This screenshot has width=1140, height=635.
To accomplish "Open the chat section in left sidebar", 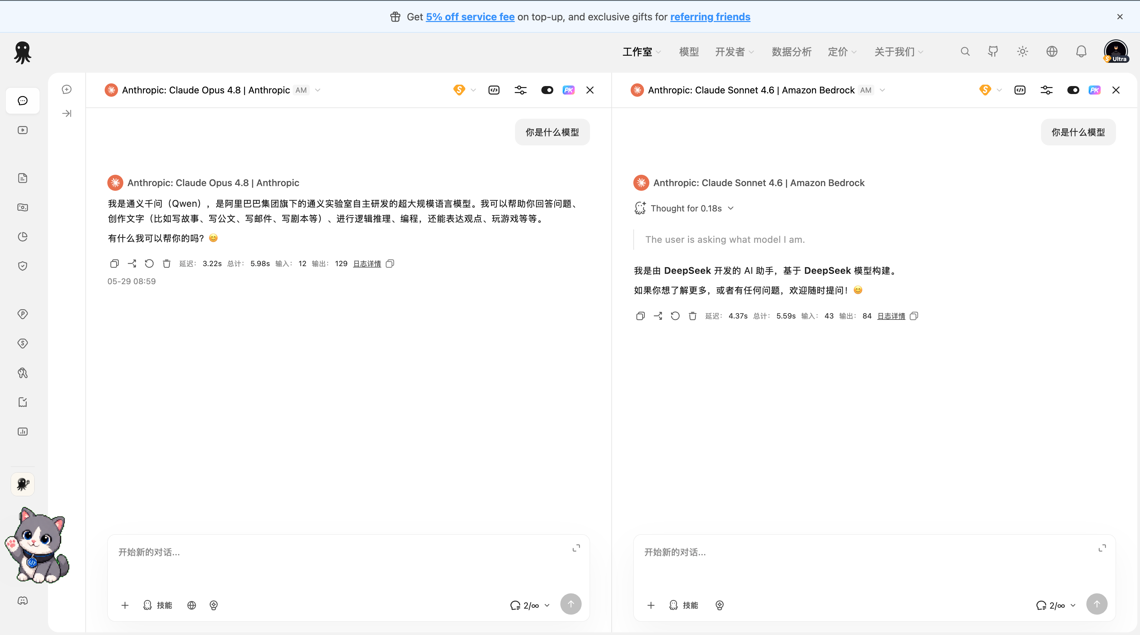I will [x=23, y=100].
